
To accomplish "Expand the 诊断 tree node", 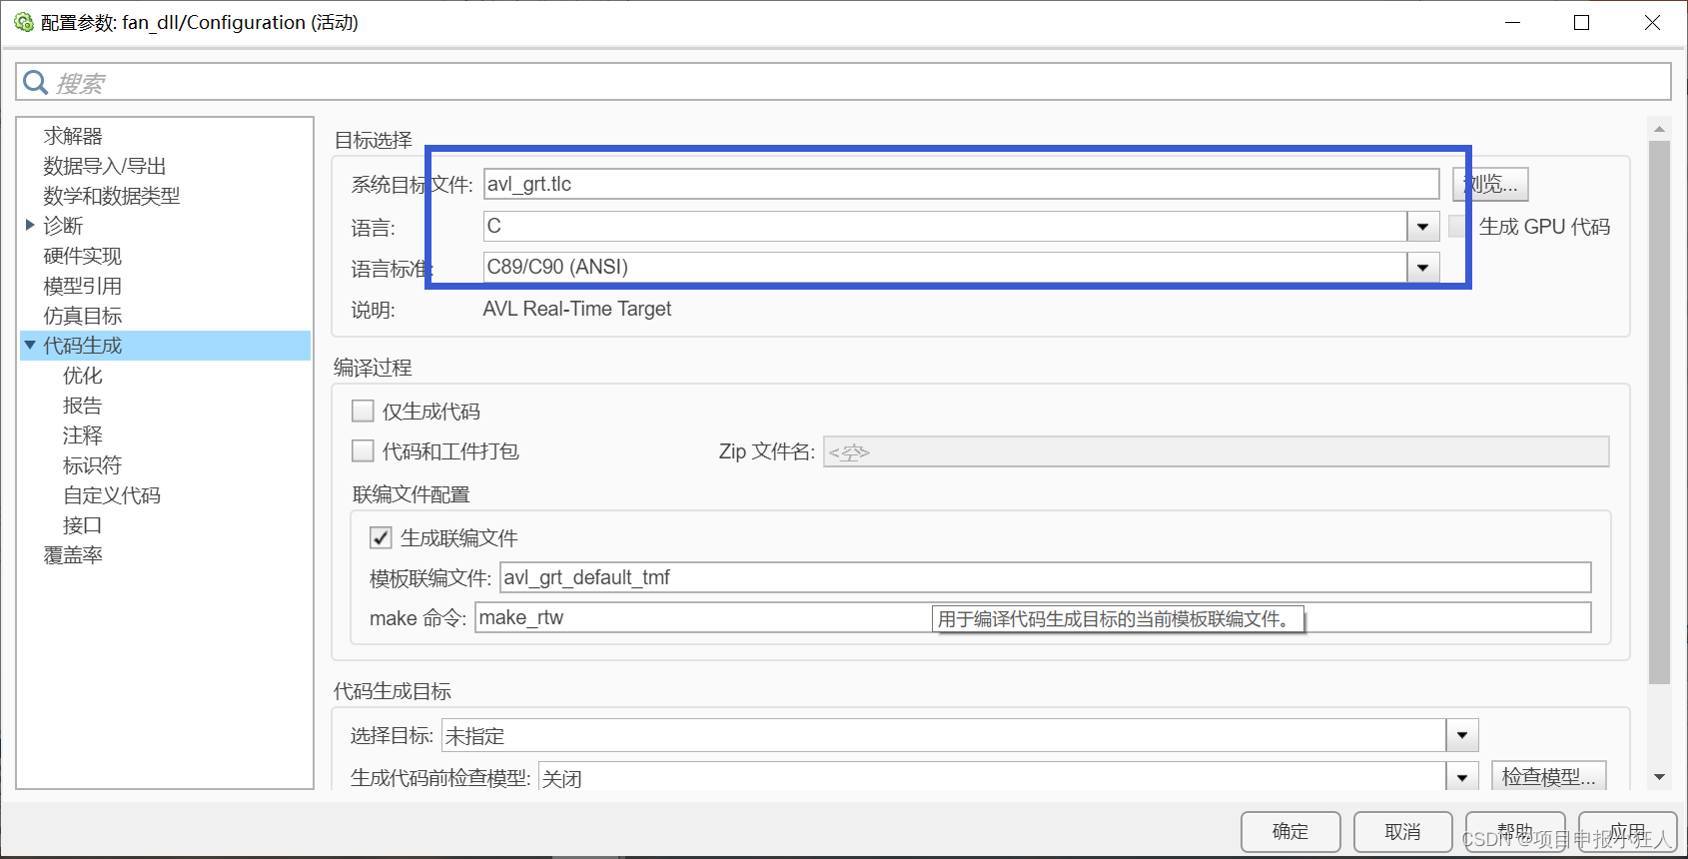I will coord(30,225).
